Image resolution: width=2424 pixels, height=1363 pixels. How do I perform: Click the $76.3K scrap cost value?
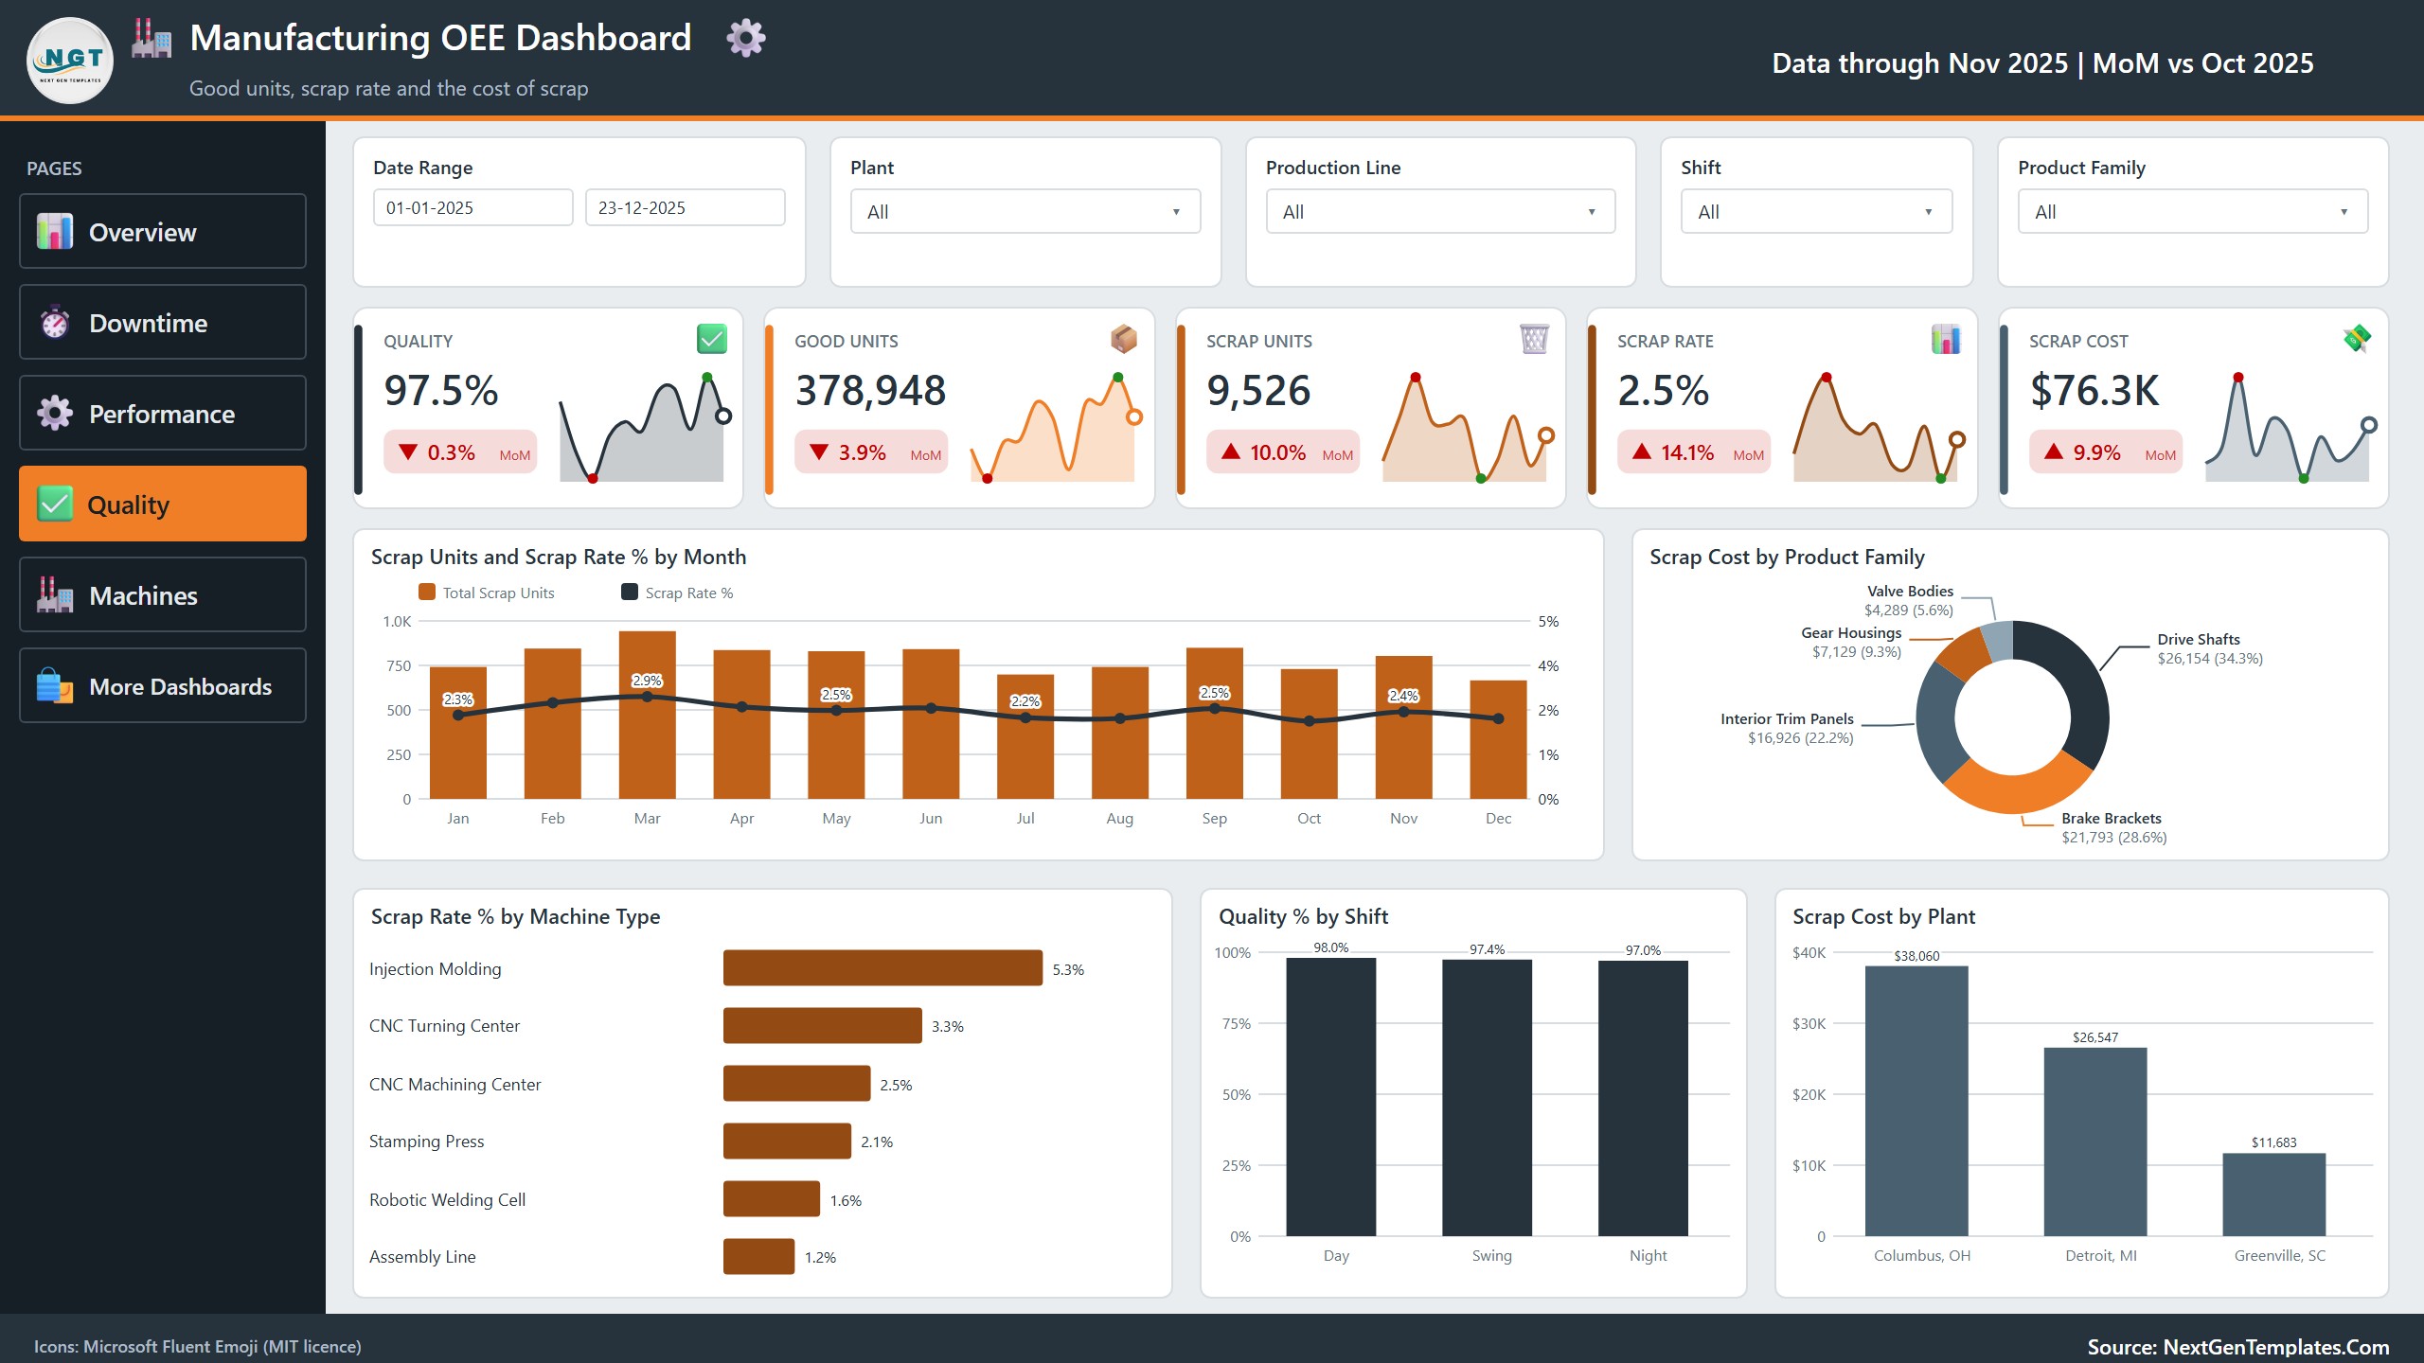click(x=2094, y=390)
